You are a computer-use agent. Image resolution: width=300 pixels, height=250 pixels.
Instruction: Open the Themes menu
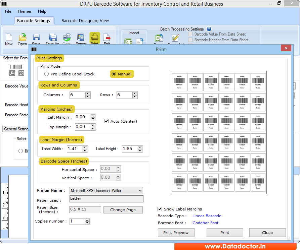[x=24, y=11]
